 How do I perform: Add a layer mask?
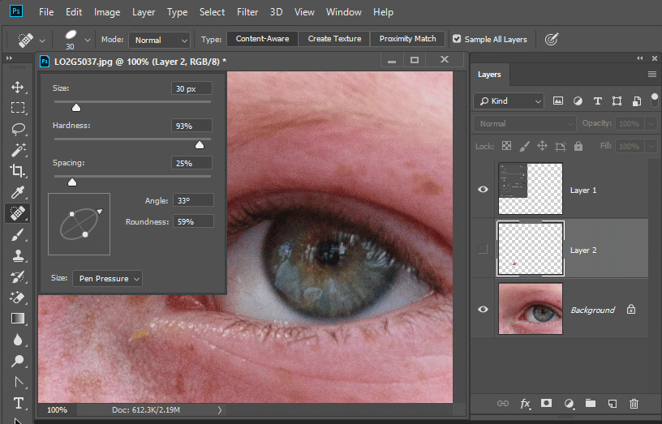click(546, 404)
